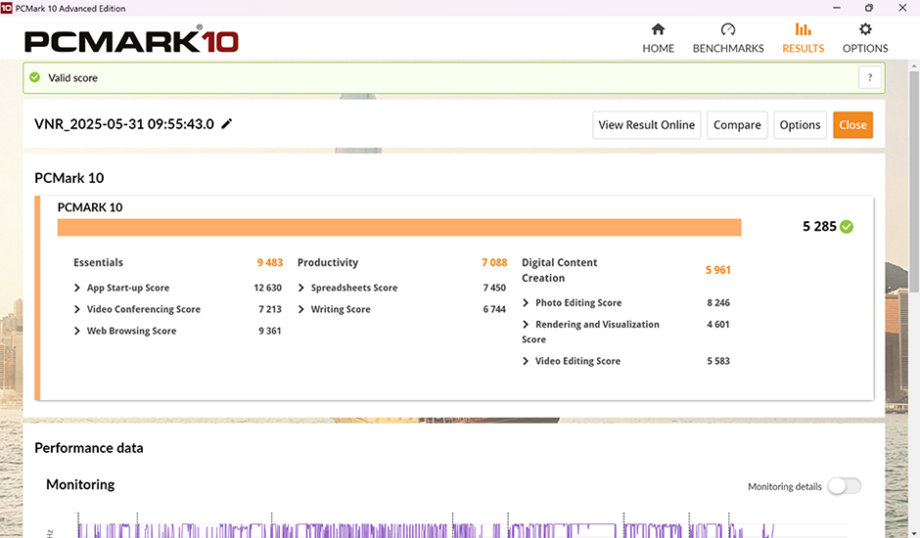The height and width of the screenshot is (538, 920).
Task: Click the orange PCMark 10 score bar
Action: tap(398, 228)
